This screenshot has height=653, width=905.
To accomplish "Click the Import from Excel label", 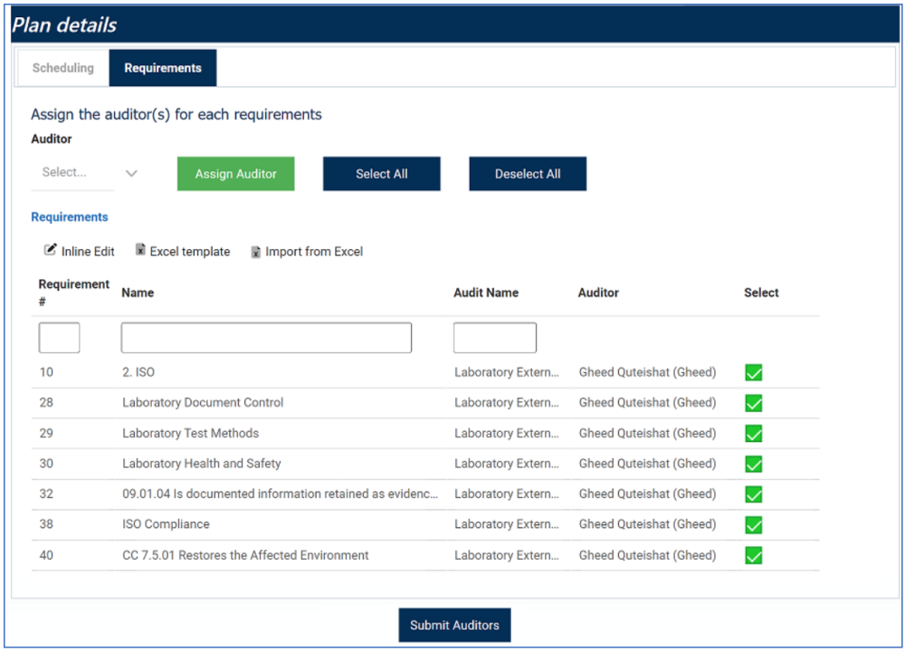I will coord(314,252).
